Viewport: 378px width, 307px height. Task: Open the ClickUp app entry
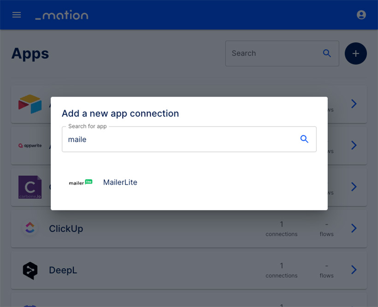click(x=189, y=228)
